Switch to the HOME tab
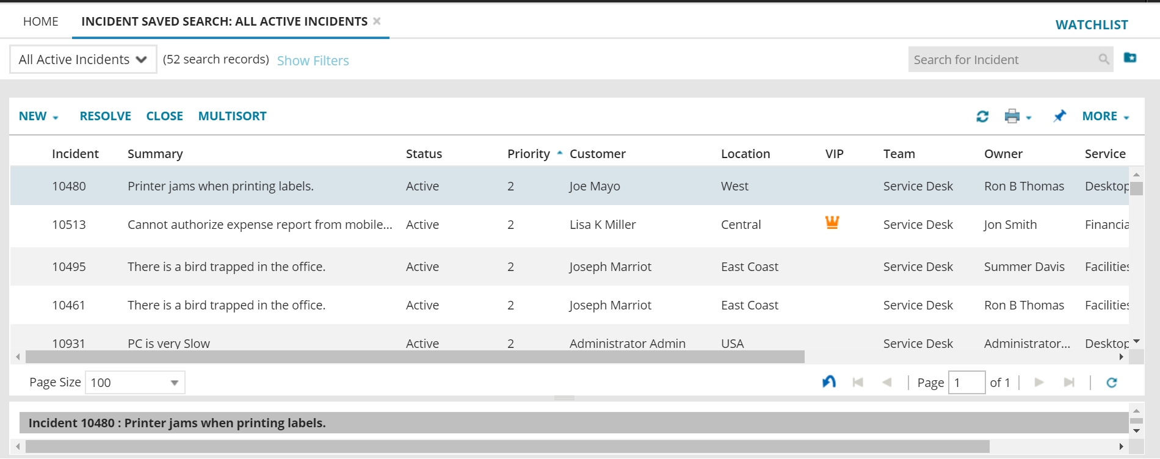The height and width of the screenshot is (459, 1160). [41, 21]
